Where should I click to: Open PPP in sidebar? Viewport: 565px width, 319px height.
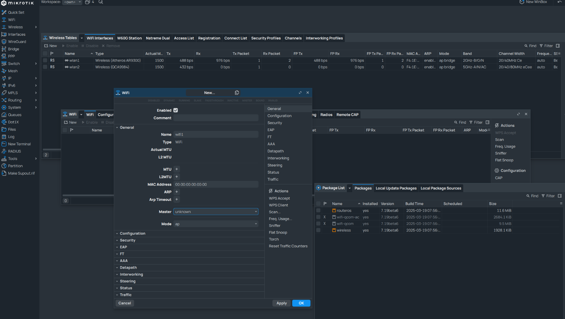pos(11,56)
